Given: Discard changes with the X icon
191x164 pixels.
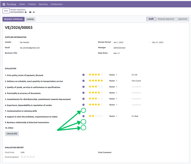Looking at the screenshot, I should [x=34, y=12].
